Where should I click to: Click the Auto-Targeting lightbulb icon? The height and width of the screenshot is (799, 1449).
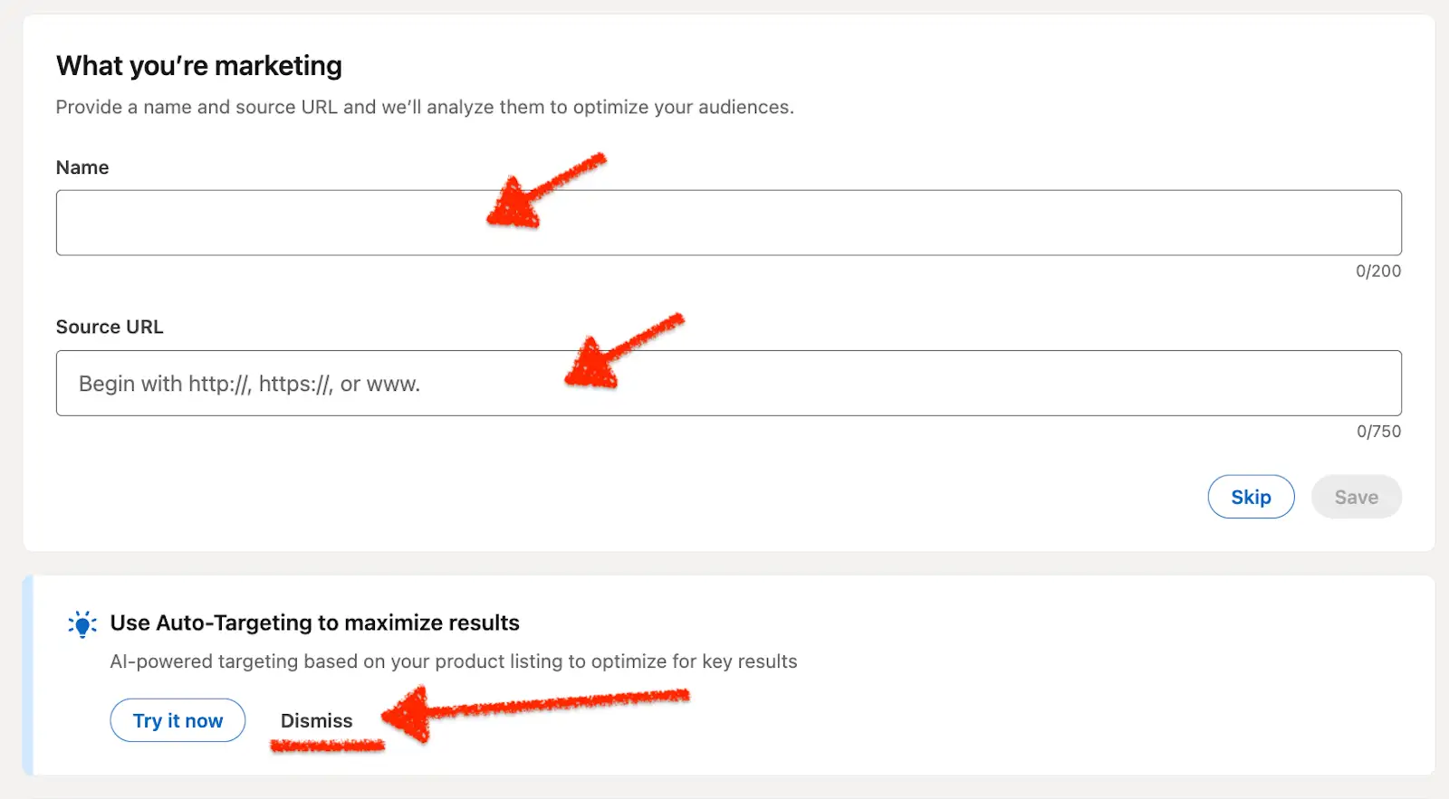click(x=82, y=624)
